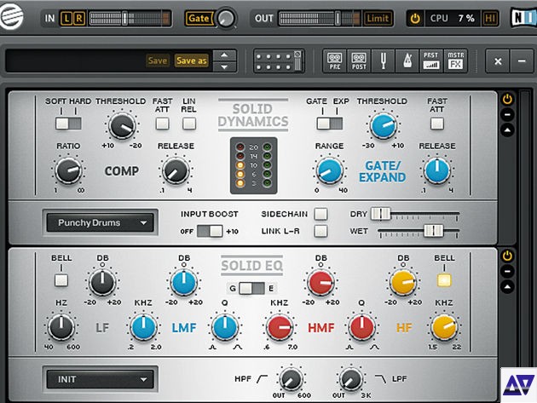Switch the G/E EQ type switch

click(251, 288)
